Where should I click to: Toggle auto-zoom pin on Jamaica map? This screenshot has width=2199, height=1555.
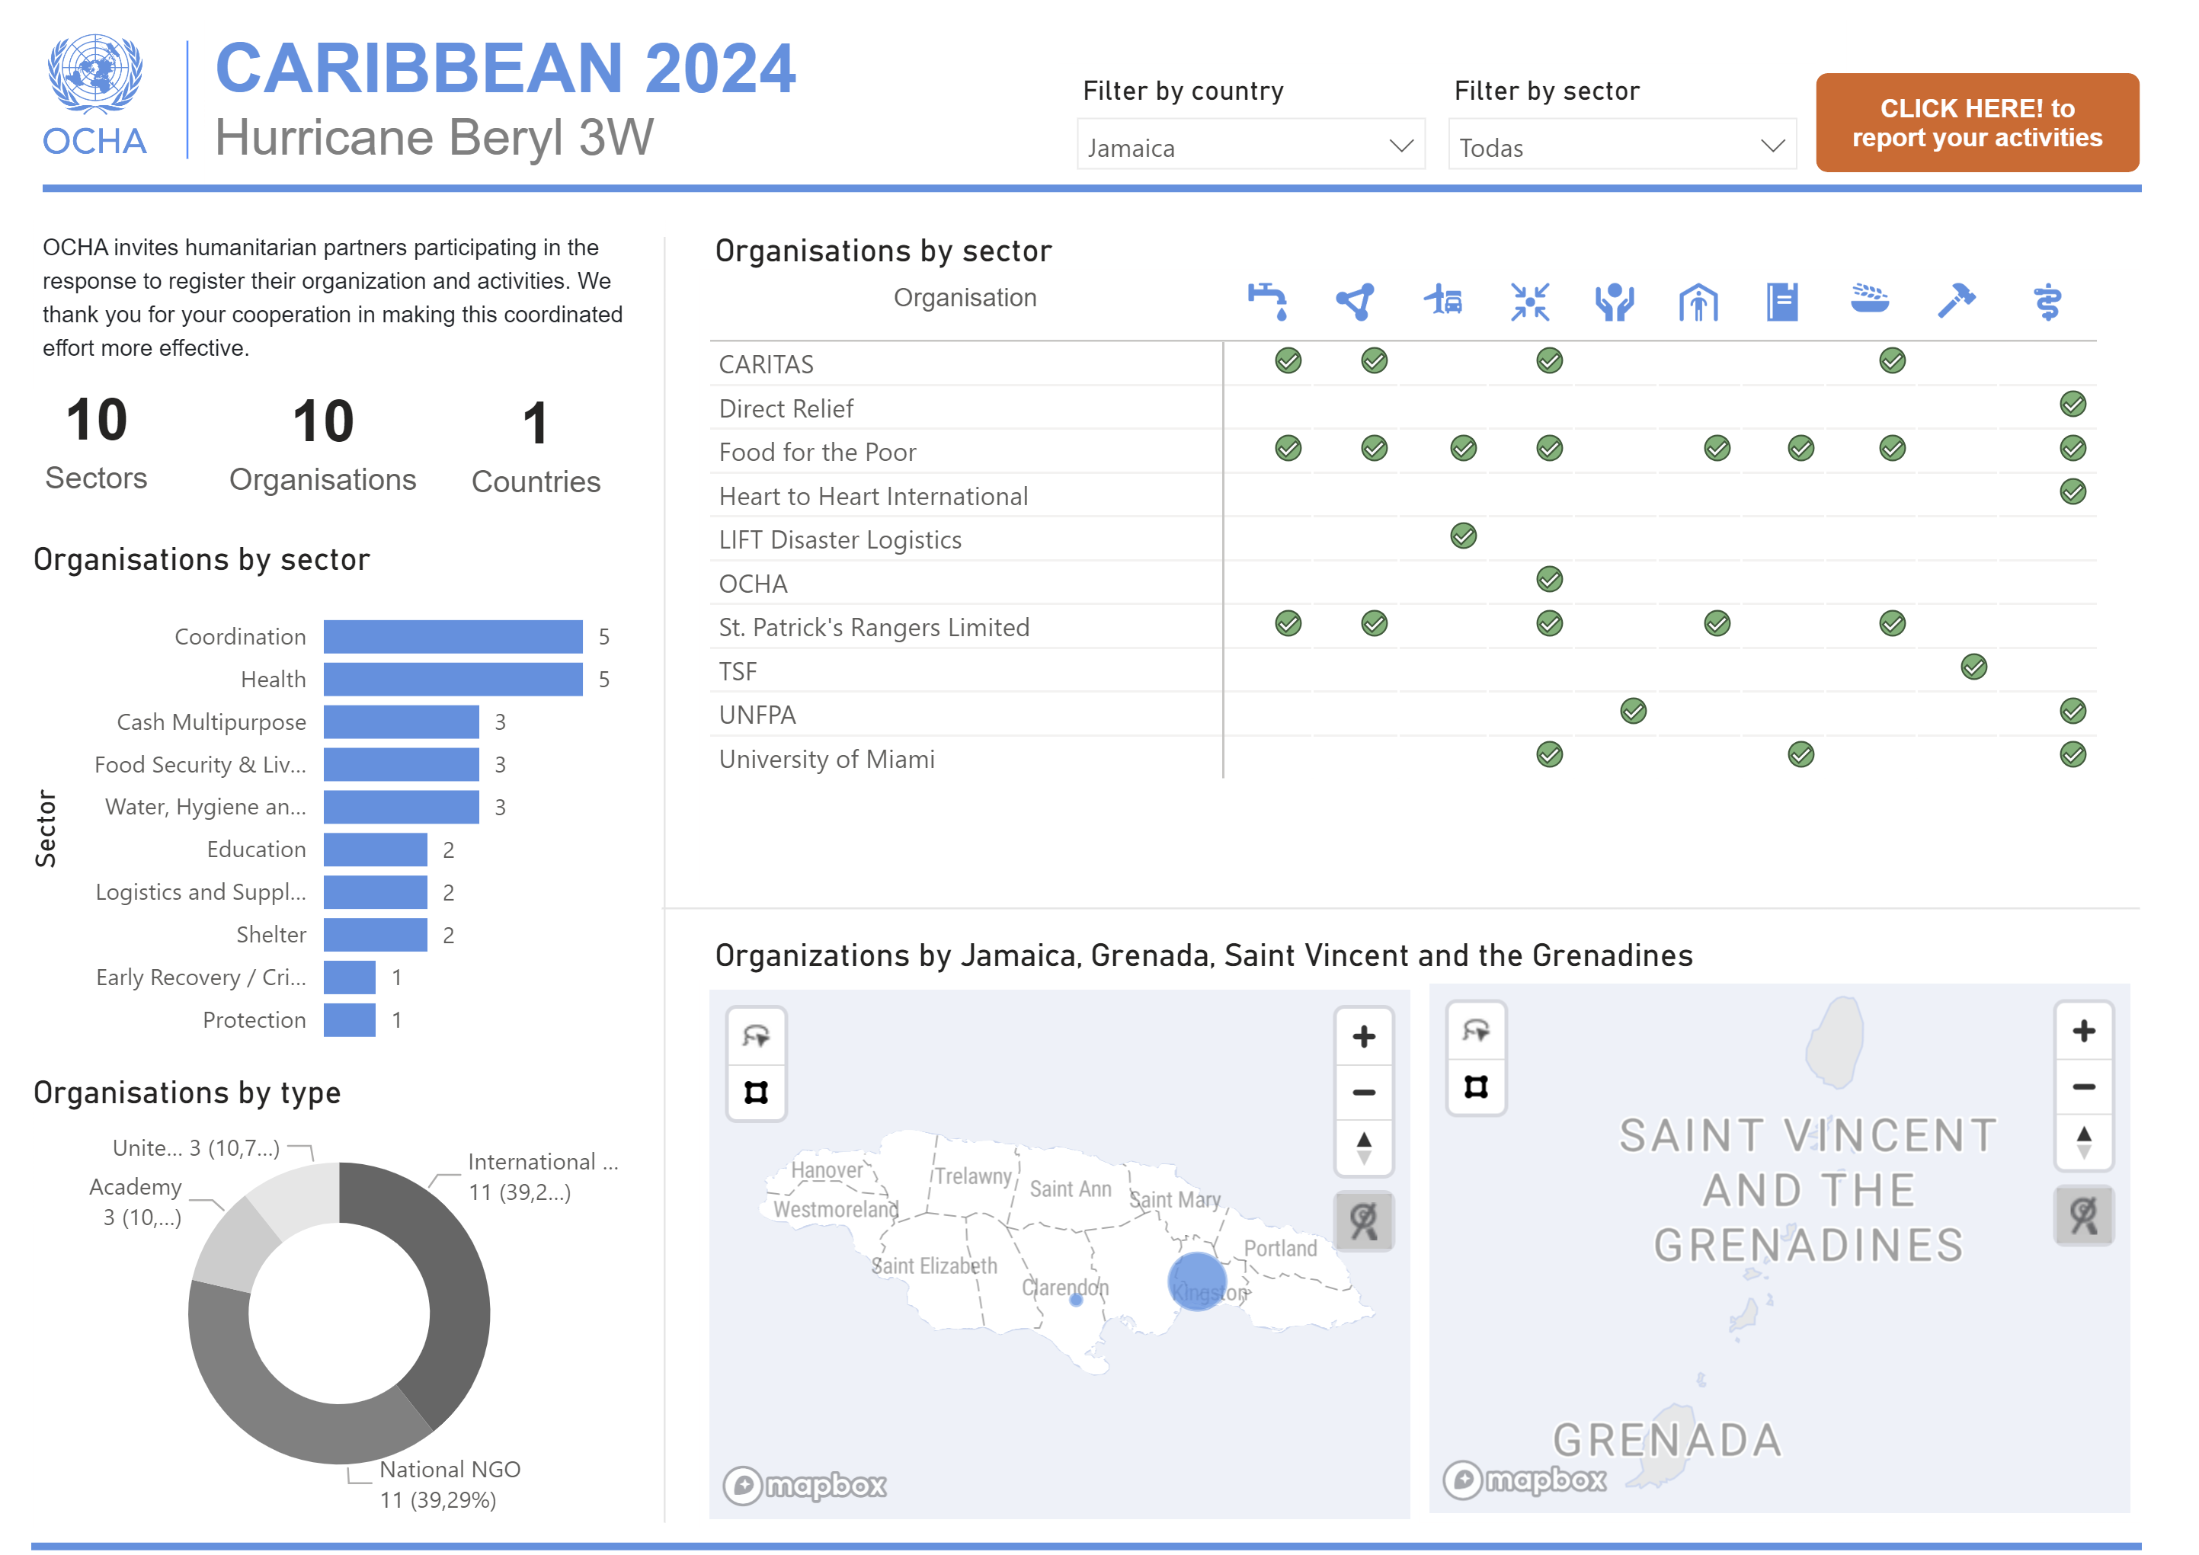coord(1364,1221)
